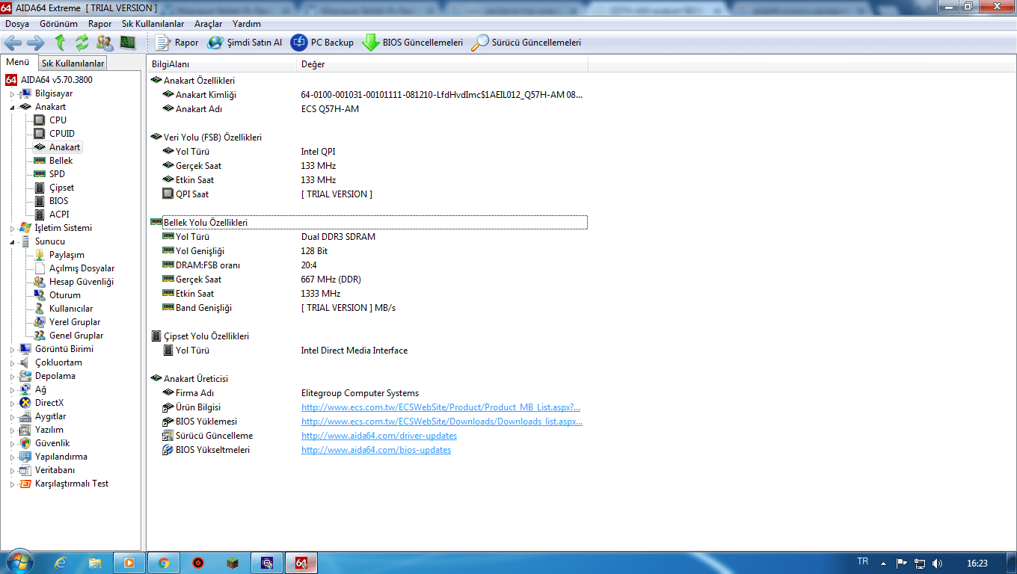
Task: Collapse the Anakart parent tree node
Action: tap(12, 108)
